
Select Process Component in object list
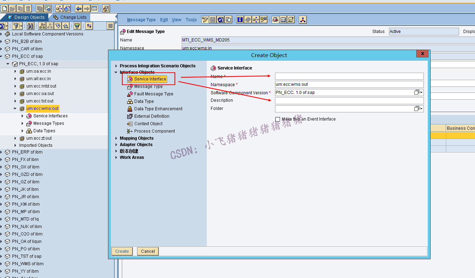point(155,131)
